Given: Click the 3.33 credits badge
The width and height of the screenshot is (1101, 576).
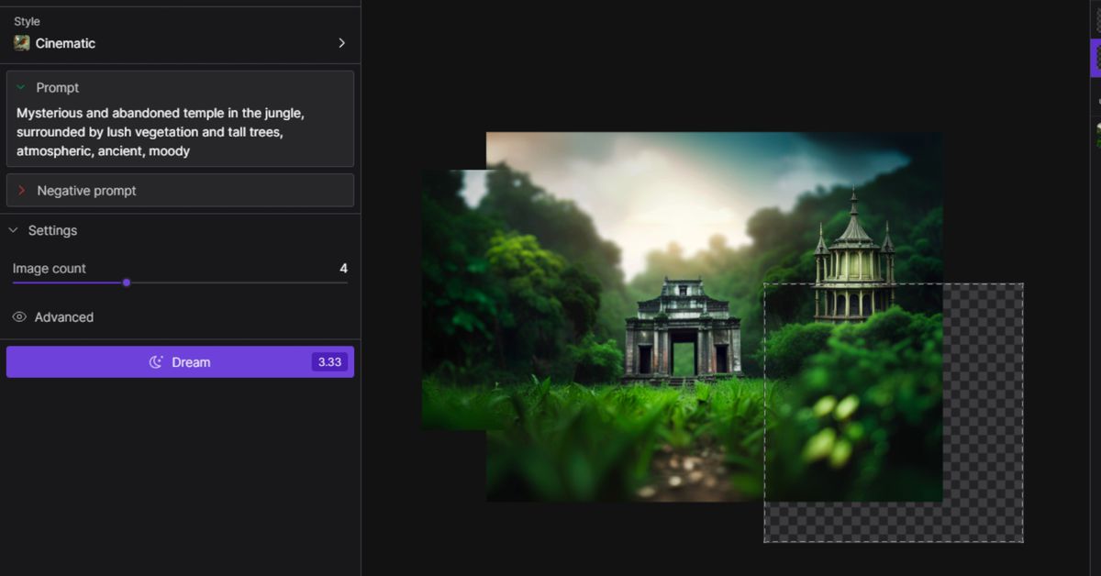Looking at the screenshot, I should click(x=328, y=361).
